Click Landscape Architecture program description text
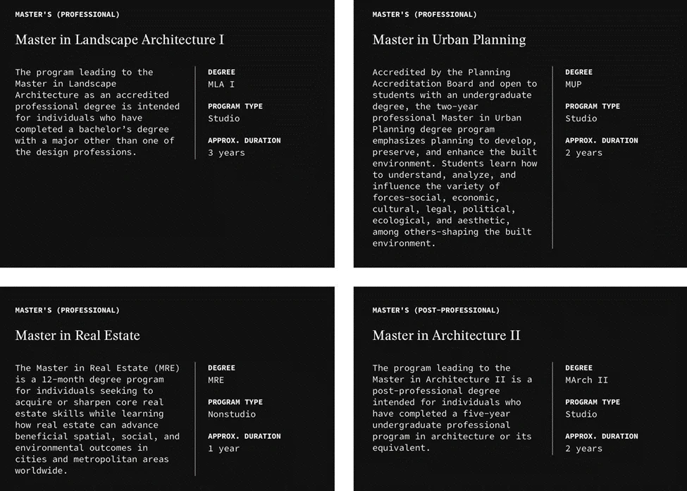 (97, 112)
